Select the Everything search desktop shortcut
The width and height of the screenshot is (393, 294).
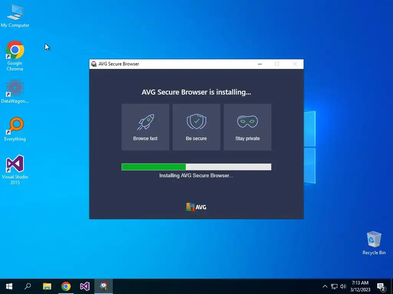click(x=15, y=129)
